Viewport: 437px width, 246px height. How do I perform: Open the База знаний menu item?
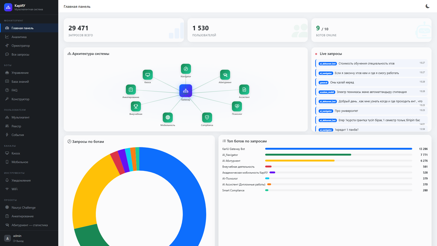29,81
